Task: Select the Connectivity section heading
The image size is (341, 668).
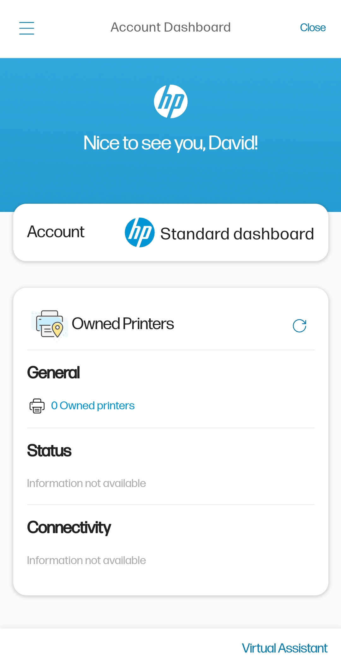Action: [x=69, y=528]
